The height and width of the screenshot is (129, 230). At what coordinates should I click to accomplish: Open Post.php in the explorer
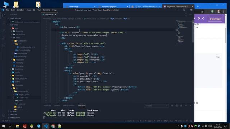coord(20,63)
